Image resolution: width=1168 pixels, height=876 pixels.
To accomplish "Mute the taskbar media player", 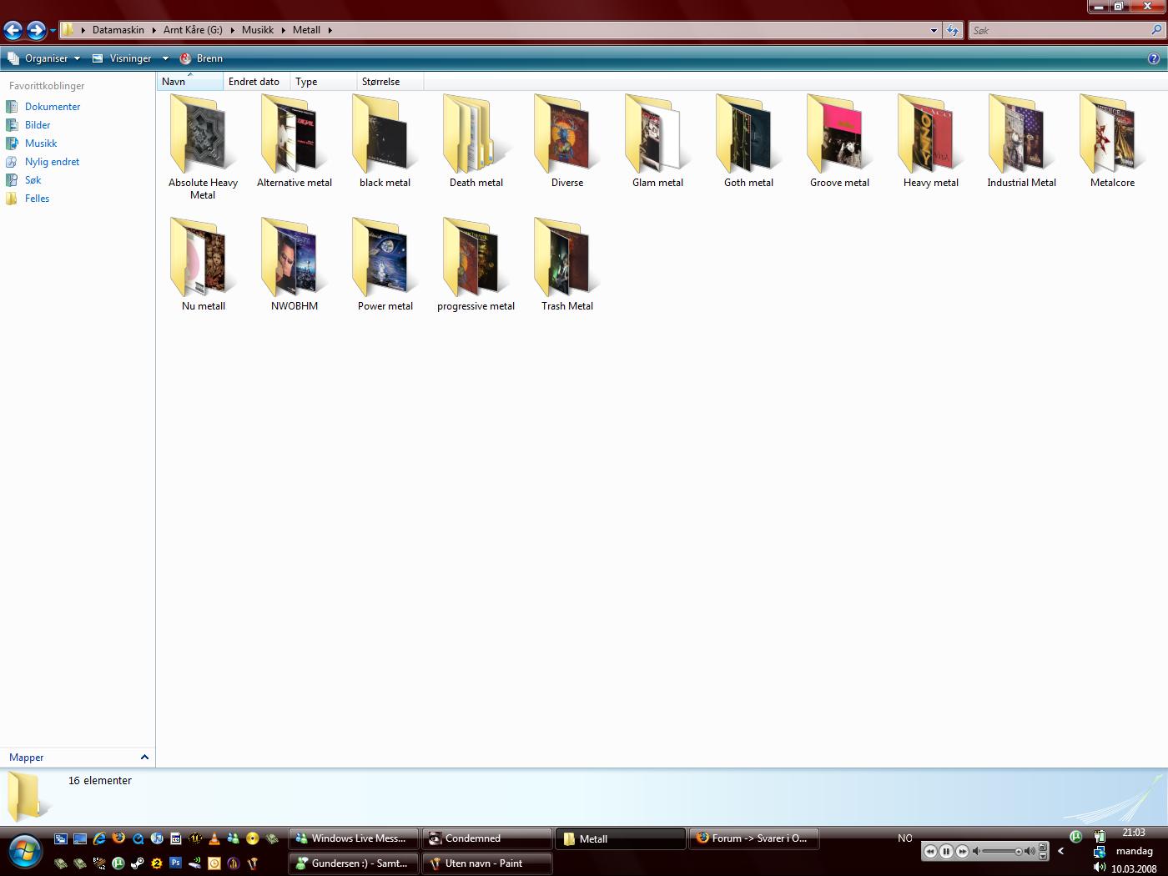I will [x=977, y=851].
